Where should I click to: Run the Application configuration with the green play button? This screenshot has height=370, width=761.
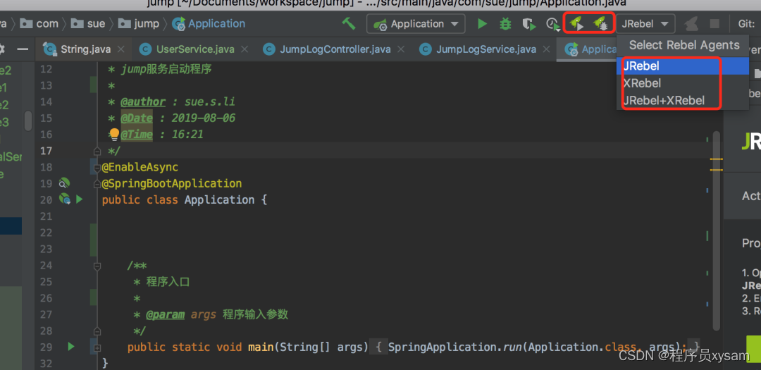tap(482, 24)
